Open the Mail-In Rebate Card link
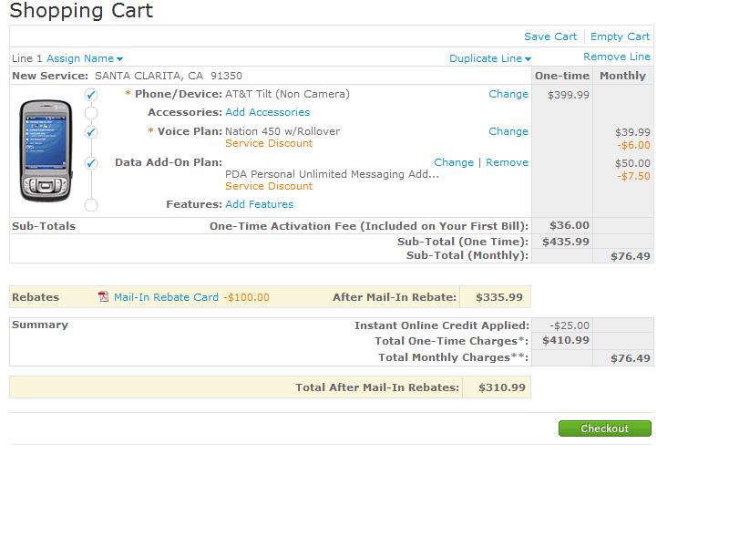 166,297
